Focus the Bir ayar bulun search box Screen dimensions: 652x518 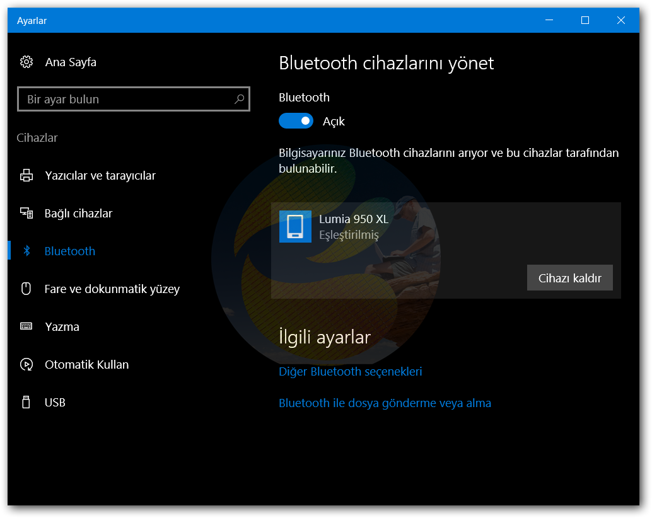pyautogui.click(x=134, y=99)
